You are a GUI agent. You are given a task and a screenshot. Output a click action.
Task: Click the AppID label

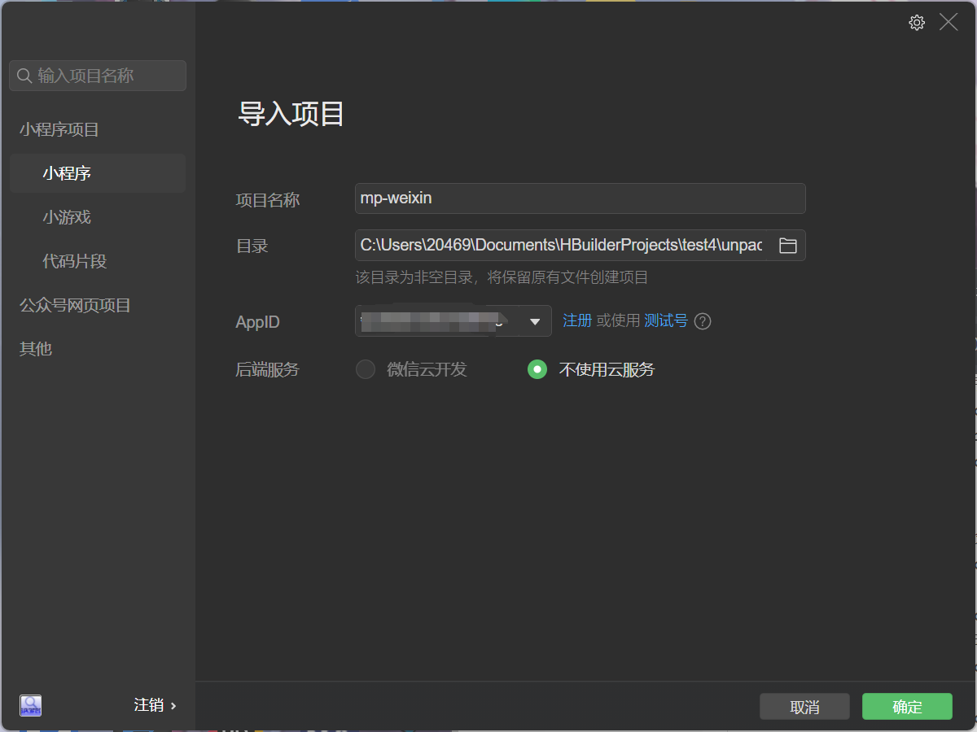tap(257, 322)
